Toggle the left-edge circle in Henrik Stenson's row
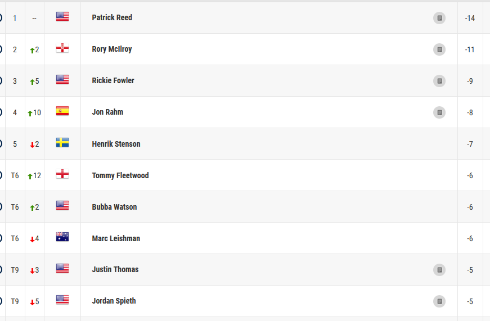 tap(1, 144)
